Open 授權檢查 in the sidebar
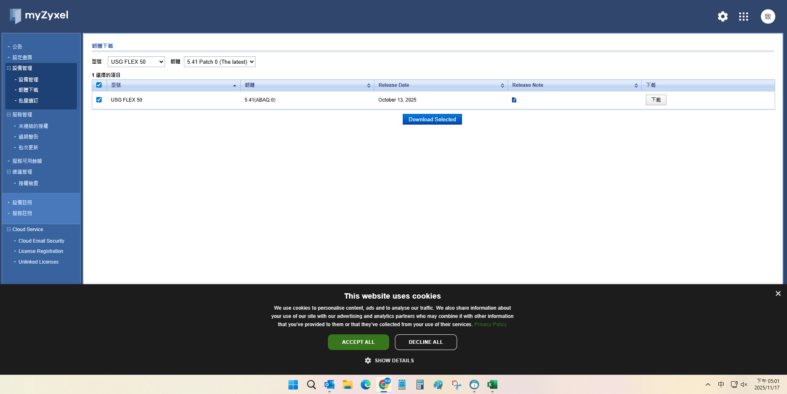Viewport: 787px width, 394px height. [28, 183]
